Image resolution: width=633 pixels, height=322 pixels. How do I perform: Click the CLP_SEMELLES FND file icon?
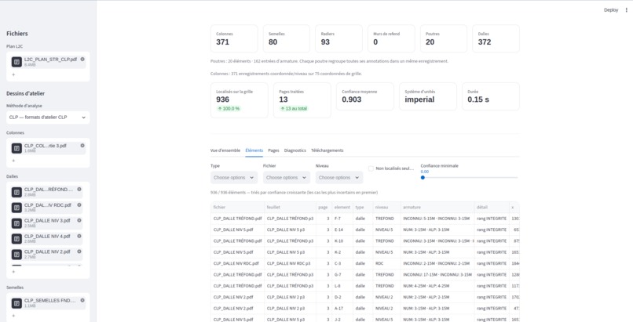tap(16, 303)
